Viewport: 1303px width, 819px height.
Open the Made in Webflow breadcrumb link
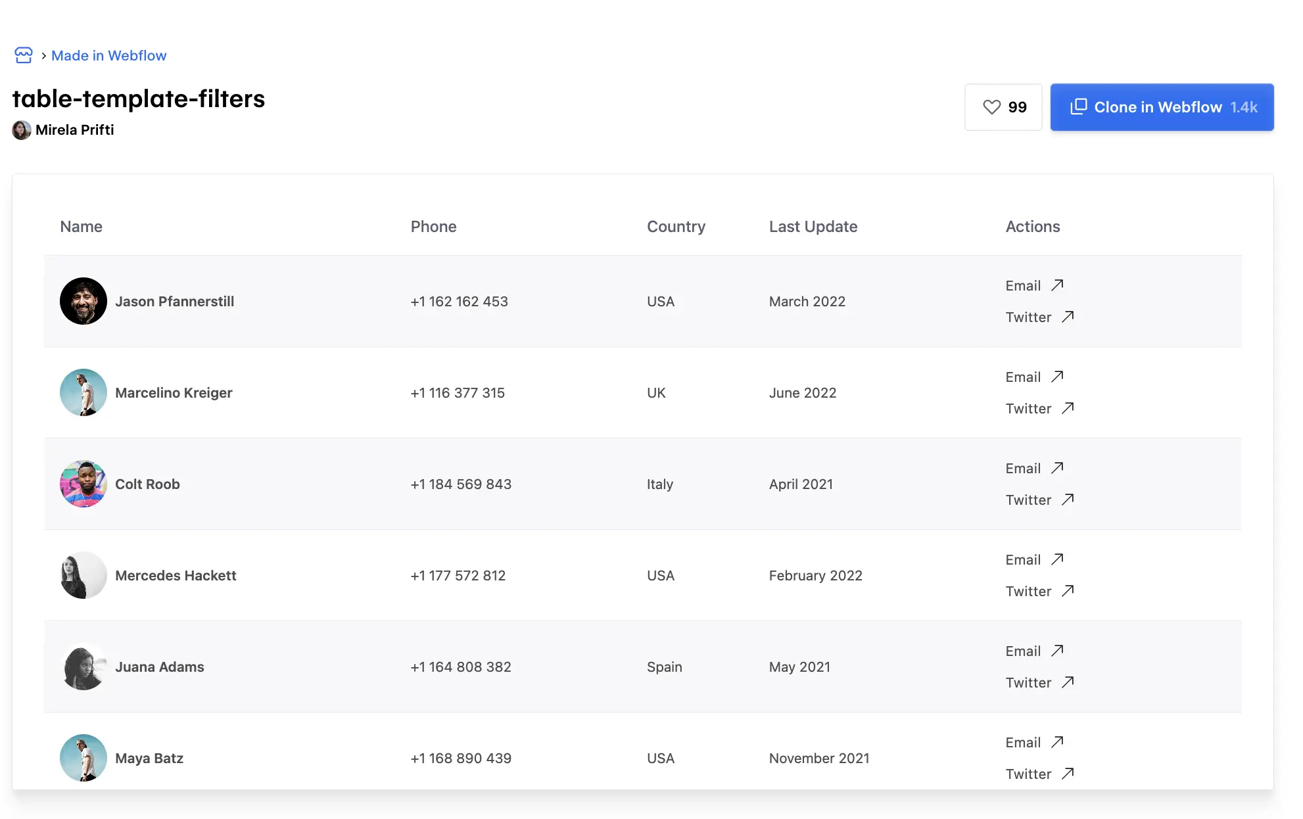[108, 55]
